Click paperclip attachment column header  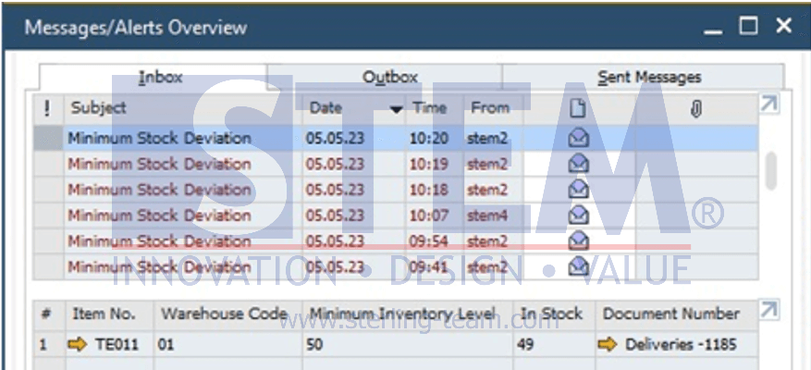tap(695, 108)
